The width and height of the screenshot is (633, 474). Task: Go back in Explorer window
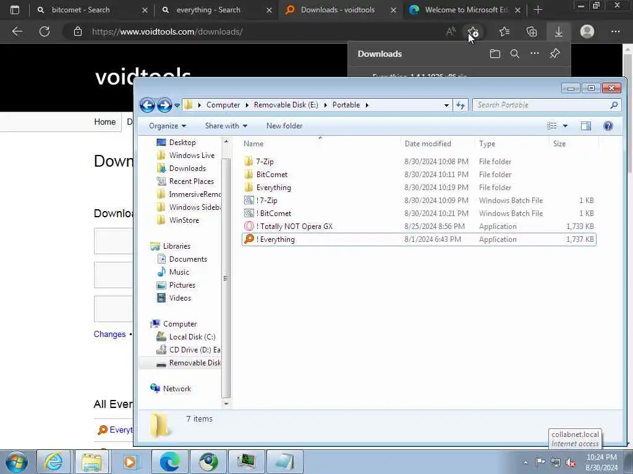pyautogui.click(x=147, y=105)
